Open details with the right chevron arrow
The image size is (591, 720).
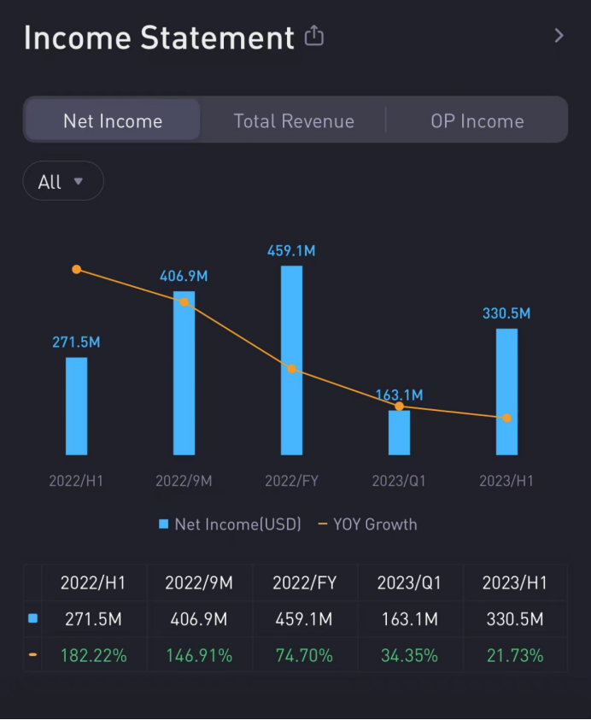559,35
